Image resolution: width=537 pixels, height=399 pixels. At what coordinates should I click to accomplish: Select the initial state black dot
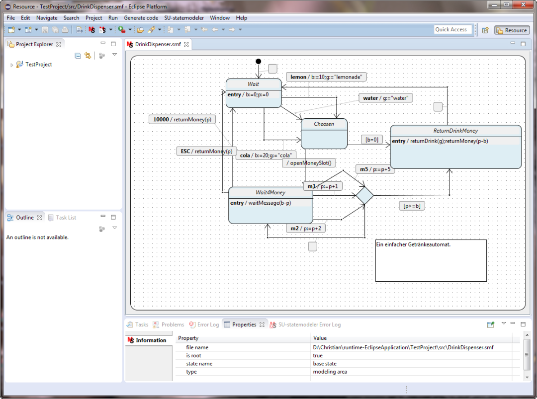click(x=258, y=61)
